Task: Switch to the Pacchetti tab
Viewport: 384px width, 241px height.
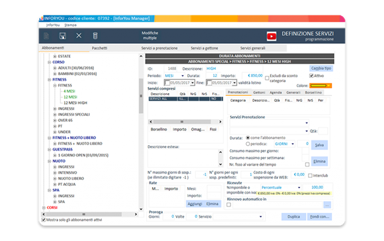Action: point(100,48)
